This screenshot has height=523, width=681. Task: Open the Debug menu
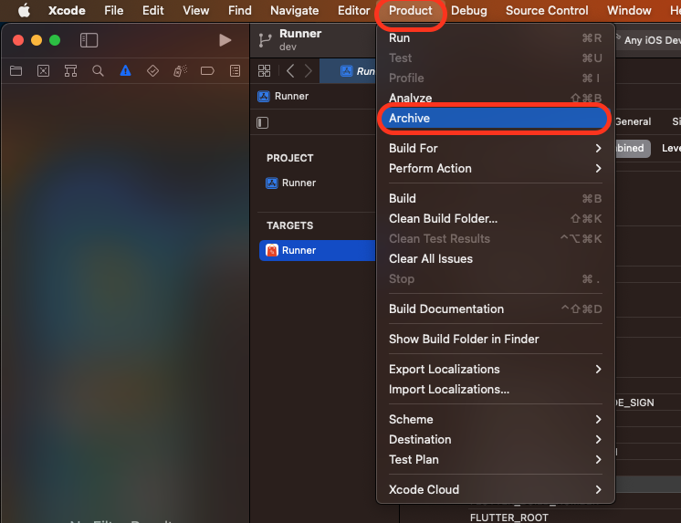tap(468, 10)
